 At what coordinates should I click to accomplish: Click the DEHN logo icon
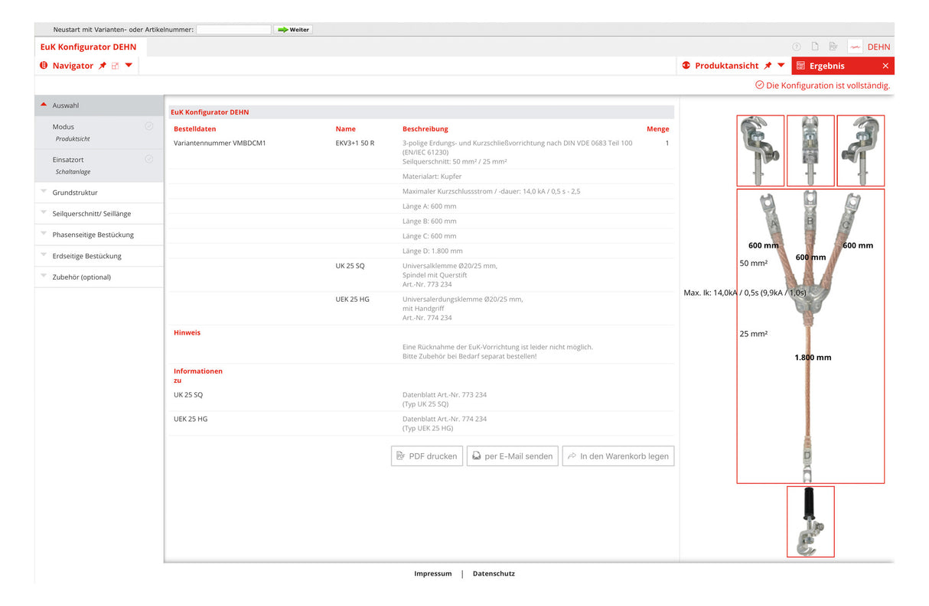(855, 47)
